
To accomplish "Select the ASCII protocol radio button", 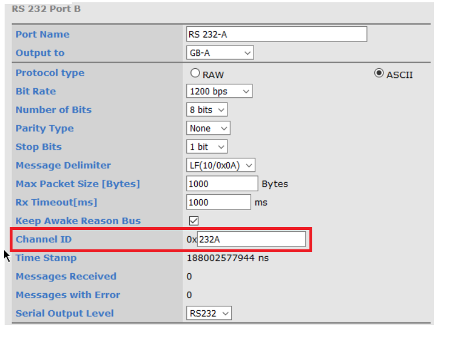I will tap(379, 73).
